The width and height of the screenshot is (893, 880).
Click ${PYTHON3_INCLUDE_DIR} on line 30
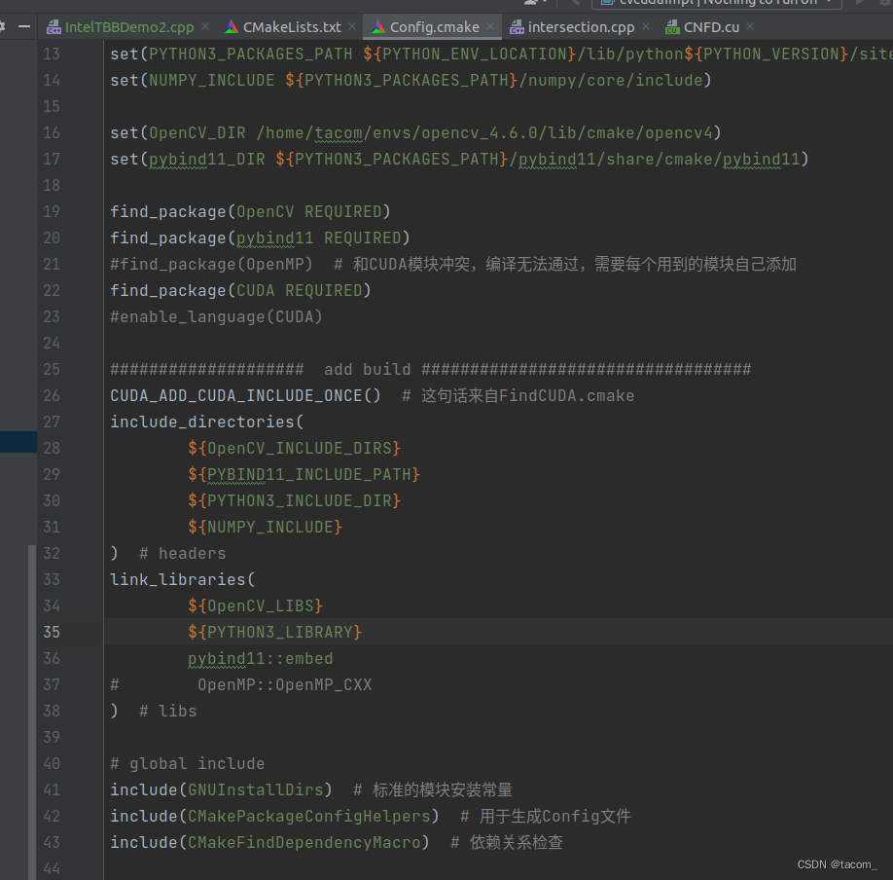295,500
